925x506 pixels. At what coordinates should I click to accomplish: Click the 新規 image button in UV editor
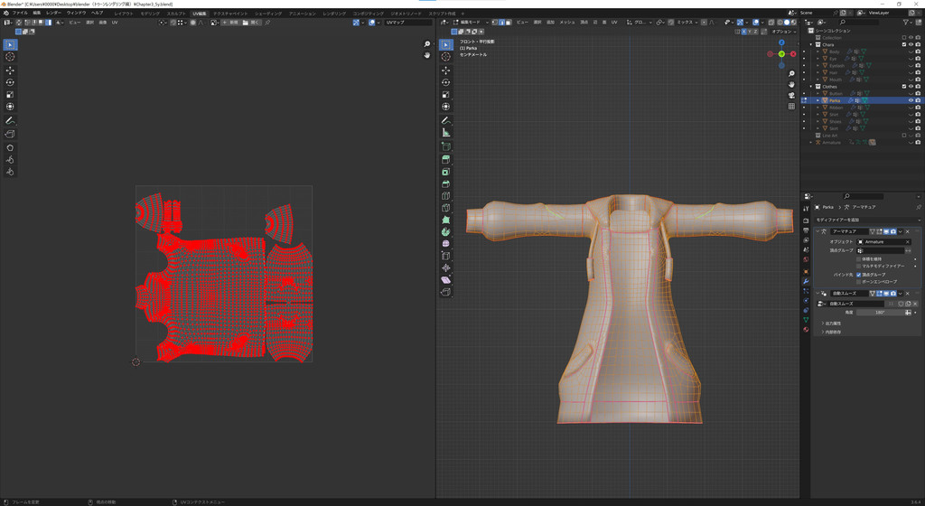pos(232,23)
